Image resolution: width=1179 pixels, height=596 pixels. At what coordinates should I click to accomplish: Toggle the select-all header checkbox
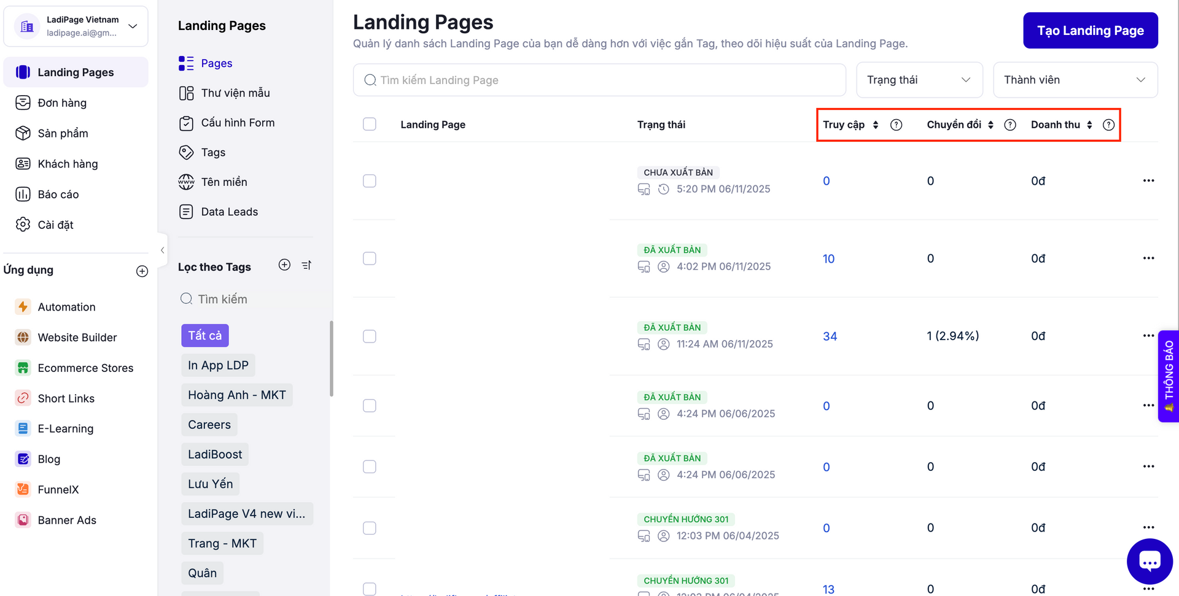point(370,125)
